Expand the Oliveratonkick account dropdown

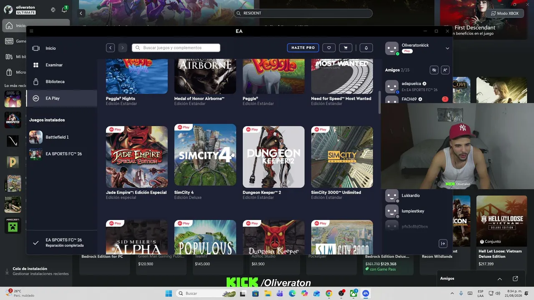(447, 48)
